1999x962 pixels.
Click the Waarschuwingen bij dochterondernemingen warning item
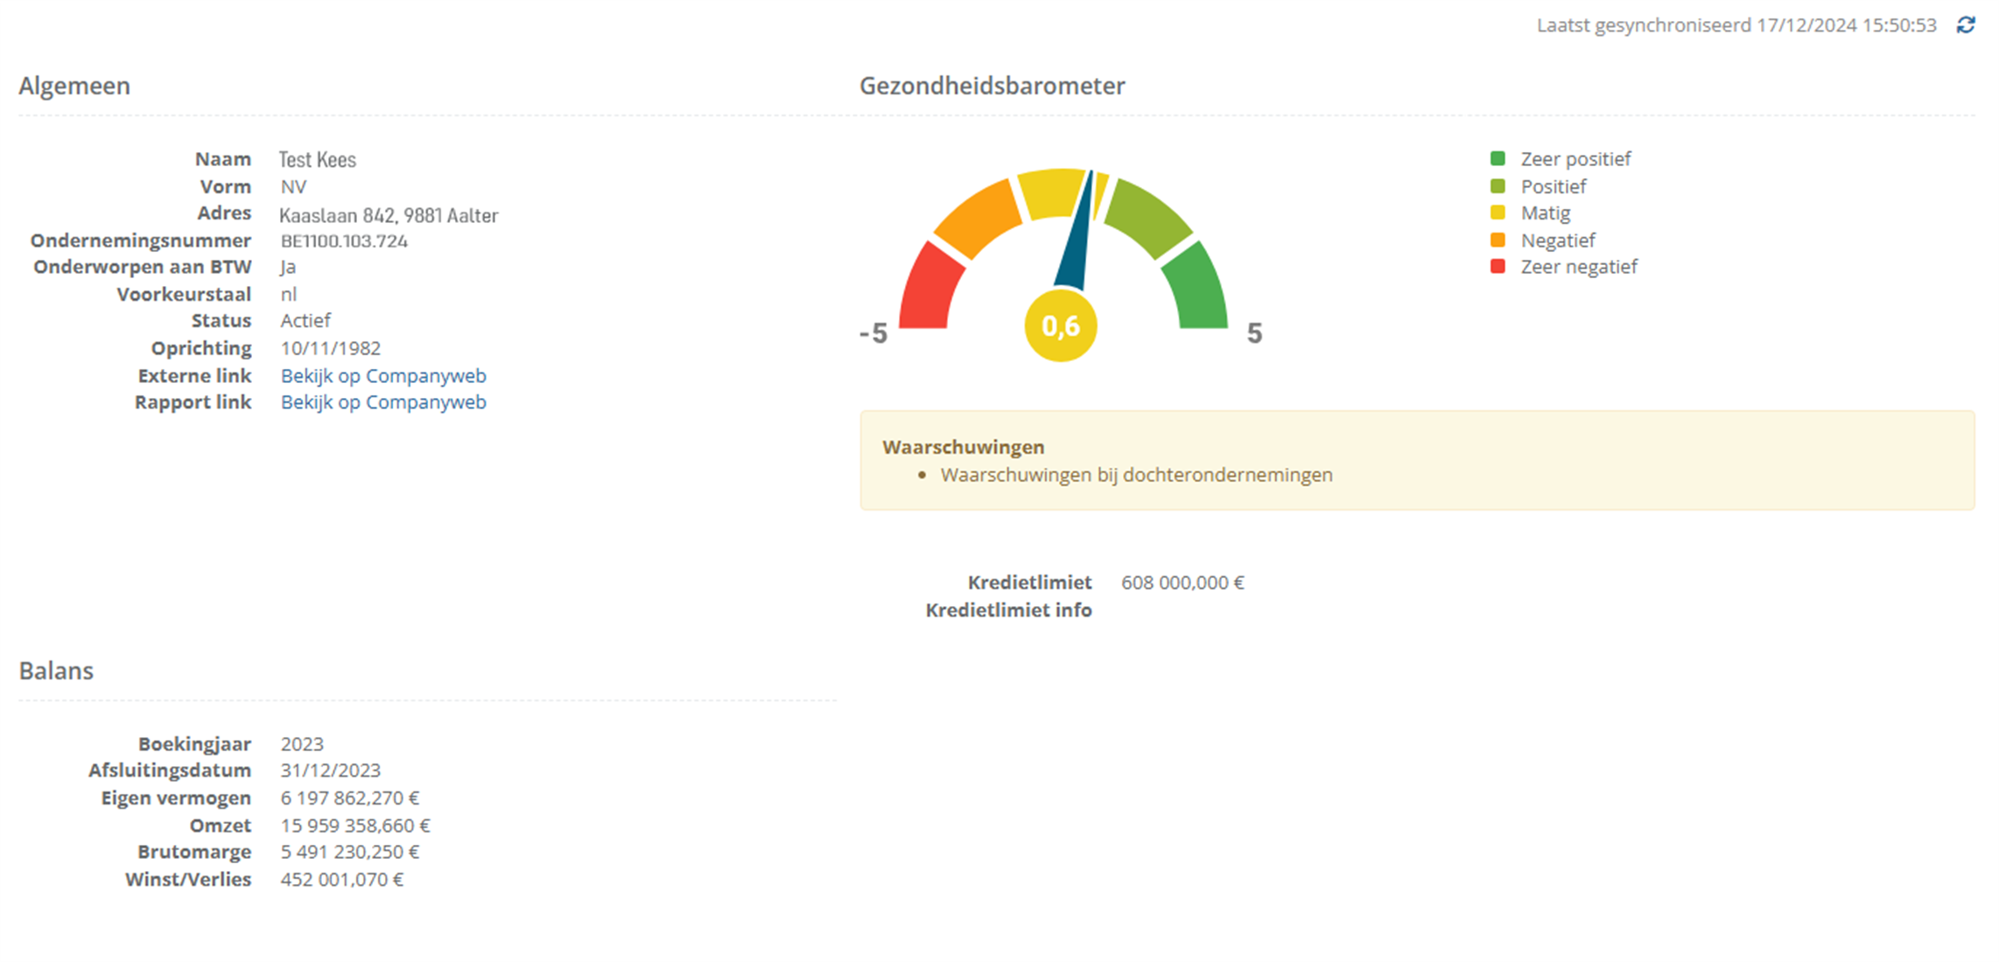pyautogui.click(x=1136, y=475)
